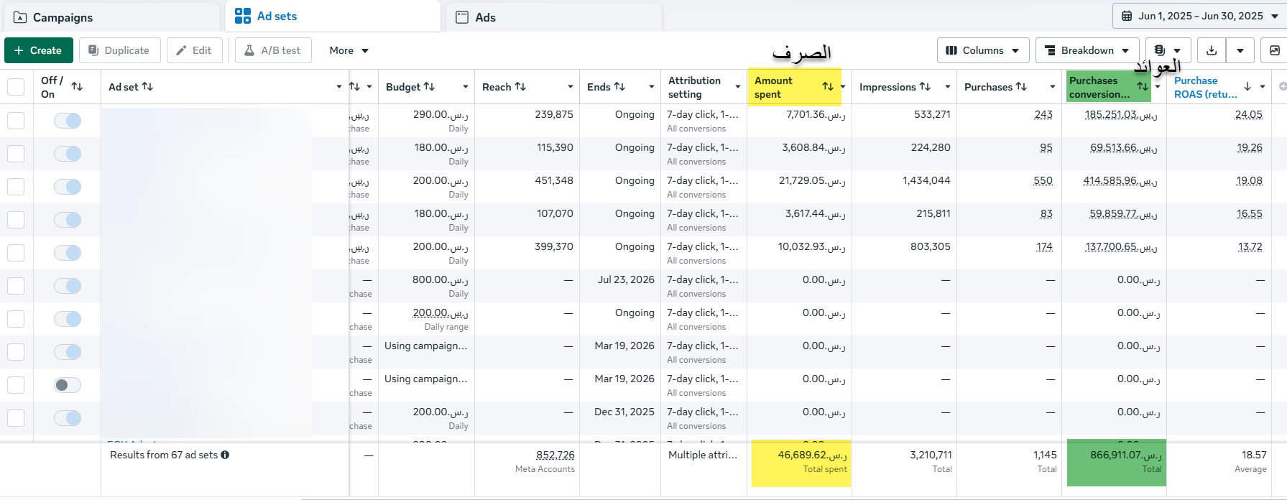
Task: Click the green Create button
Action: click(38, 50)
